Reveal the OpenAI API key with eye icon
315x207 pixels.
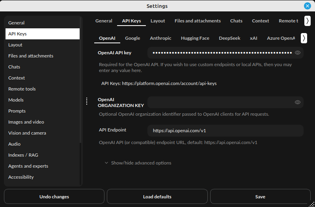tap(298, 53)
